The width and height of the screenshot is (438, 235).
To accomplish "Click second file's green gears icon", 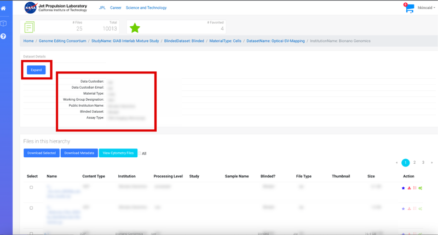I will [420, 209].
